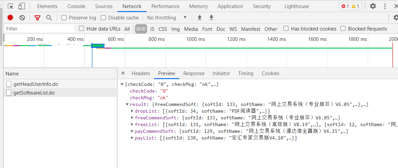Open the request Headers tab
This screenshot has height=168, width=398.
click(141, 73)
